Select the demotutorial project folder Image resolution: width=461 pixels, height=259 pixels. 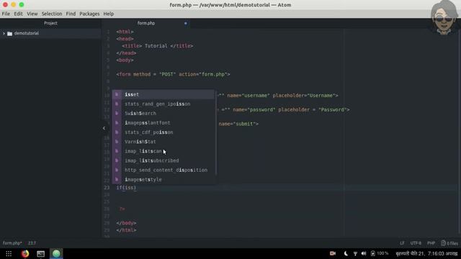[27, 34]
